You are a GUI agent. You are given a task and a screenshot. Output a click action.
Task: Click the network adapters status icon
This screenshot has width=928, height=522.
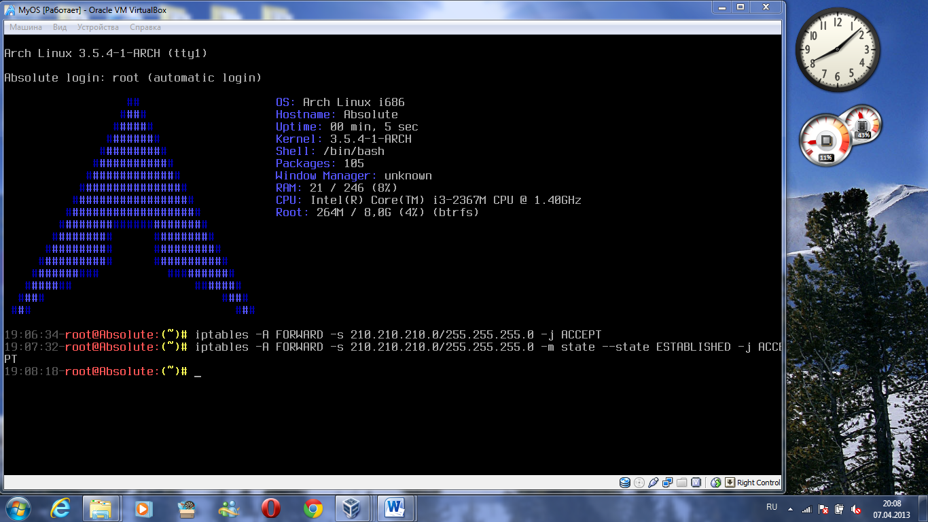coord(668,483)
